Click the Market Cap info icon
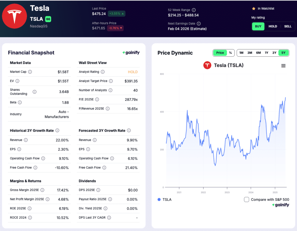This screenshot has width=297, height=231. [x=30, y=72]
